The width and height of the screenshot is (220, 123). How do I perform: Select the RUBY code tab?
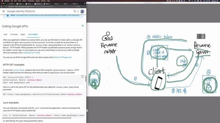[x=23, y=35]
